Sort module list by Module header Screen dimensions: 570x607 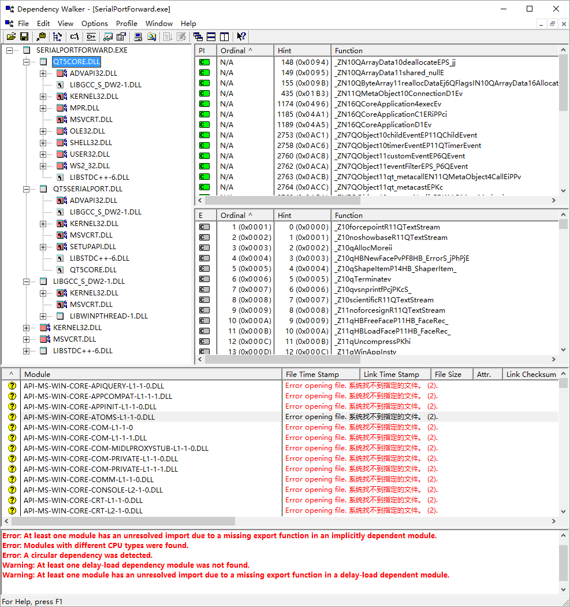coord(151,375)
